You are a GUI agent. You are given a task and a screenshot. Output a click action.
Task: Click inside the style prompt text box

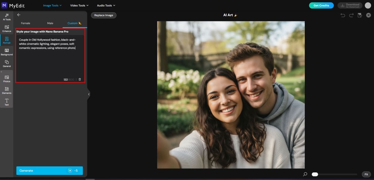[x=50, y=58]
